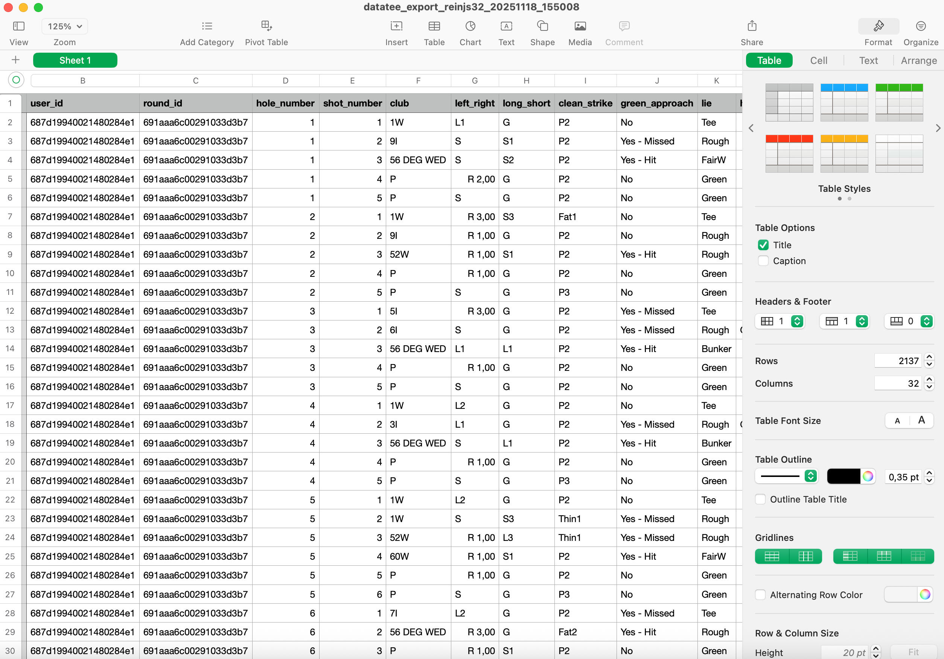Switch to the Arrange tab
Image resolution: width=944 pixels, height=659 pixels.
[918, 61]
